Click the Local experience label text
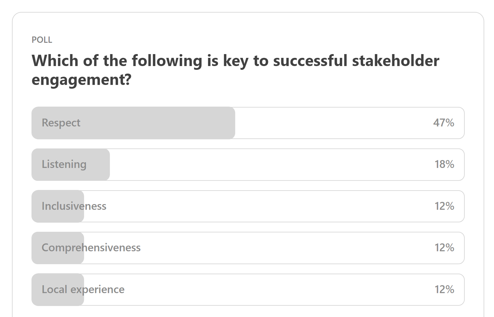The height and width of the screenshot is (317, 494). tap(83, 289)
